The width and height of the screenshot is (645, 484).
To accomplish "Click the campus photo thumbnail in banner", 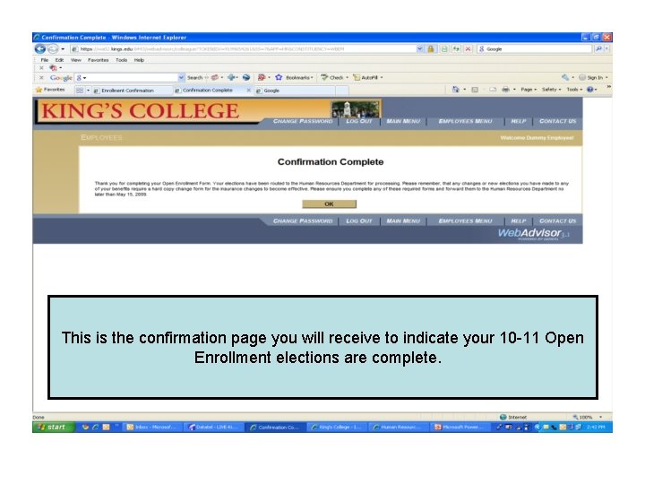I will [x=356, y=109].
